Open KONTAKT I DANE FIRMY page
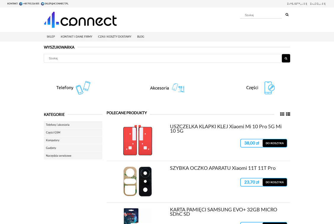Viewport: 334px width, 224px height. (x=76, y=37)
